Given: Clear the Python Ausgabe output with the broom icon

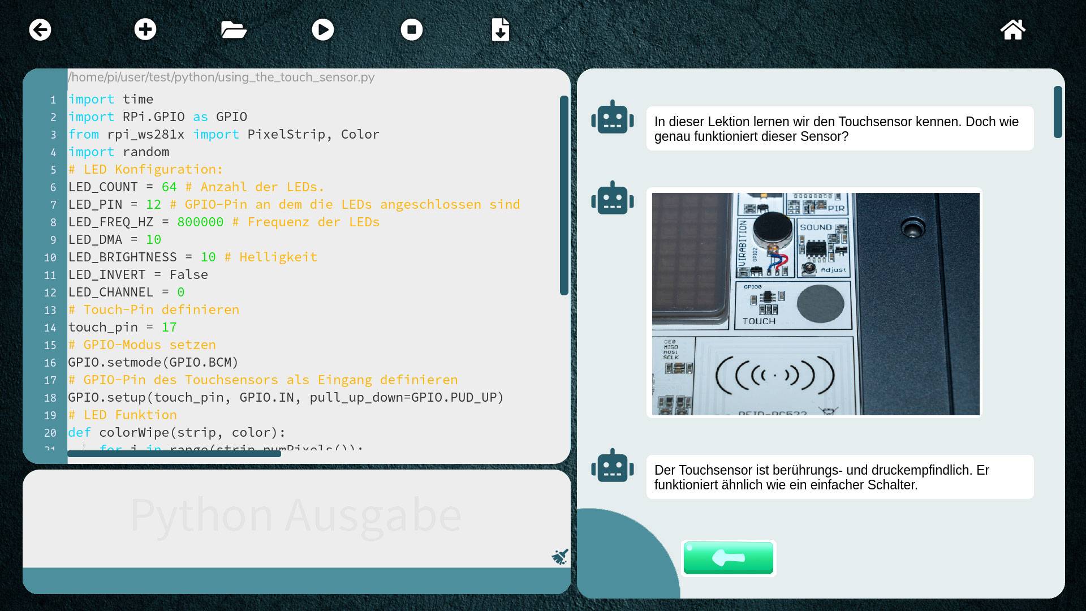Looking at the screenshot, I should 559,557.
